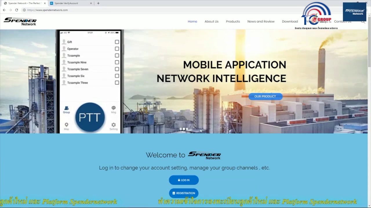Click the Tcsample Seven contact name
The width and height of the screenshot is (371, 208).
pos(78,69)
